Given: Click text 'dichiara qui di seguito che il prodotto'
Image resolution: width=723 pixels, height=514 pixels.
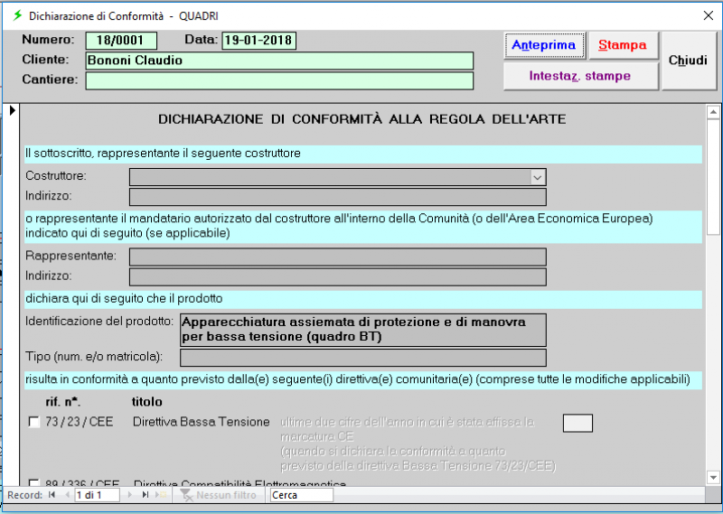Looking at the screenshot, I should [124, 298].
